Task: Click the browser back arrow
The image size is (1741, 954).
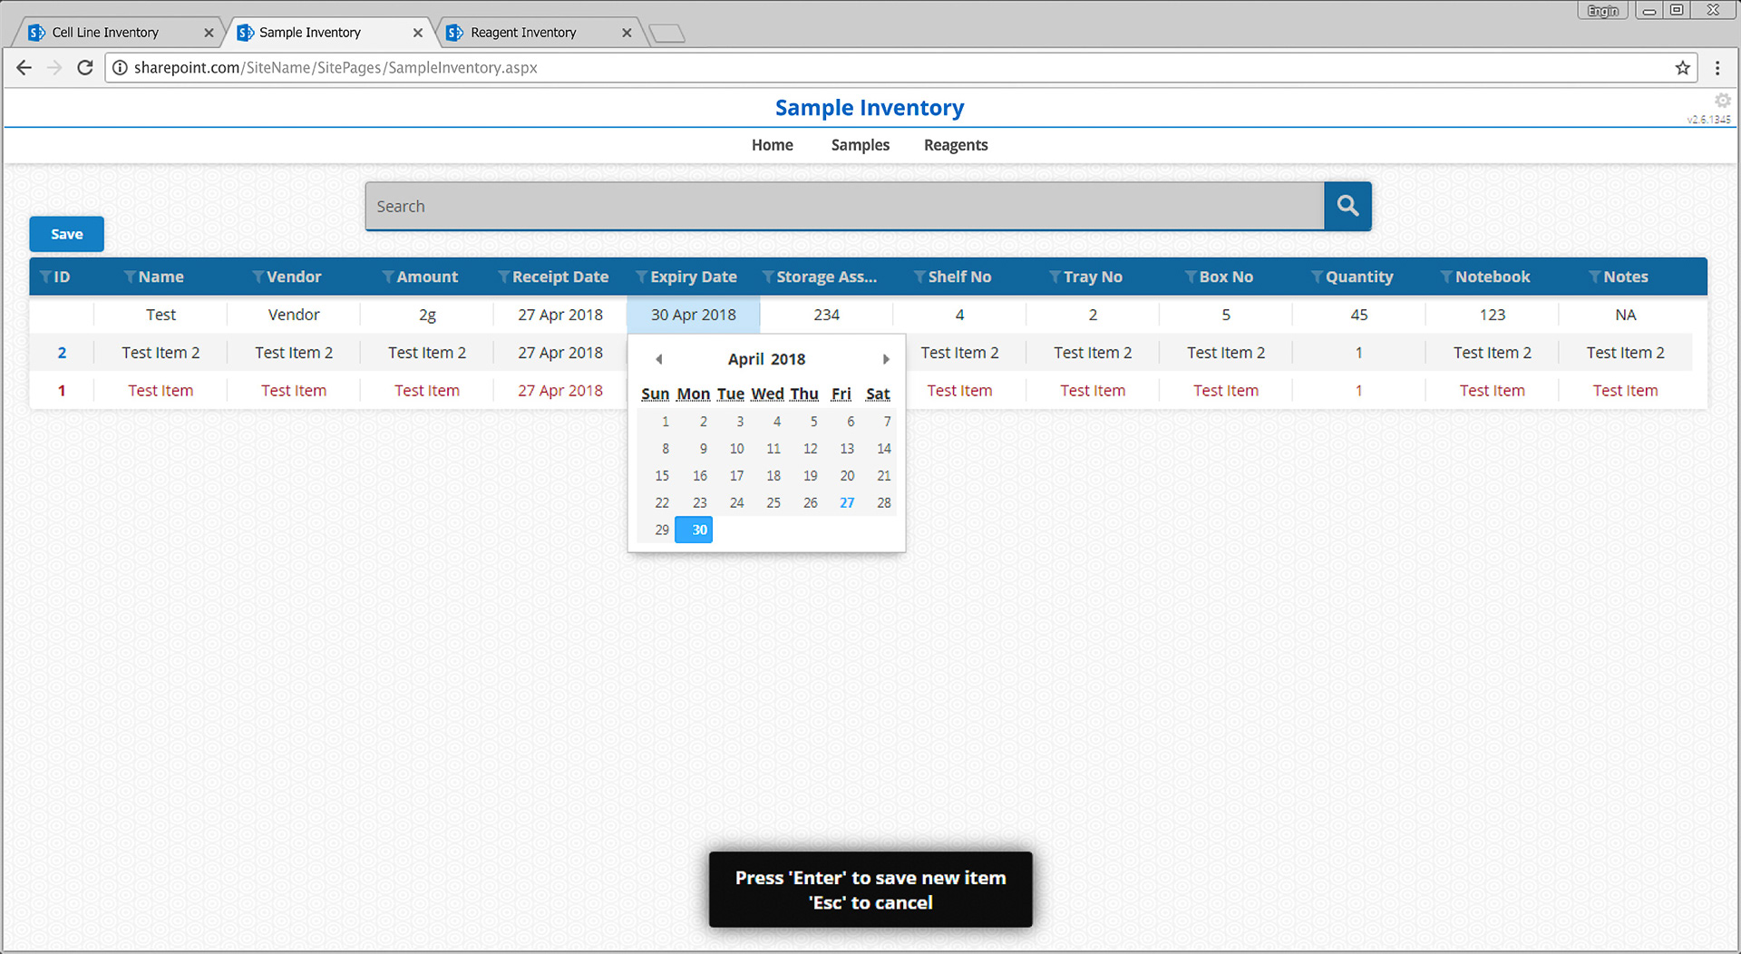Action: pyautogui.click(x=24, y=68)
